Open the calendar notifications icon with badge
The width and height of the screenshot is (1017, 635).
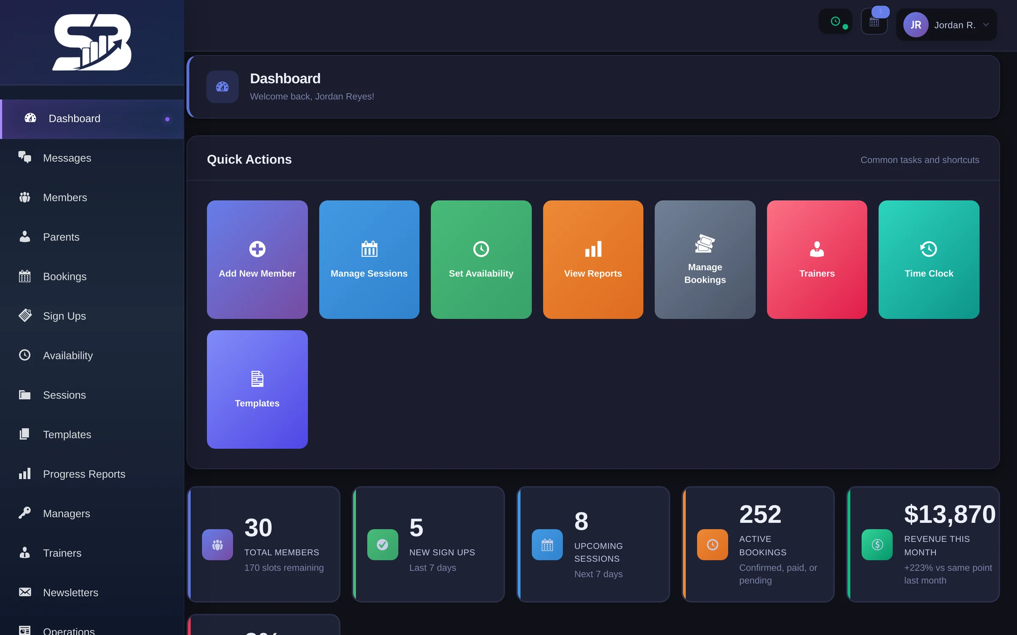pyautogui.click(x=874, y=22)
